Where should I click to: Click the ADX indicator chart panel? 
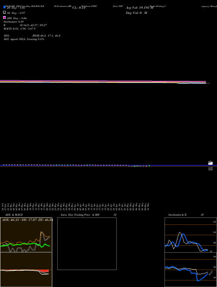pos(26,235)
